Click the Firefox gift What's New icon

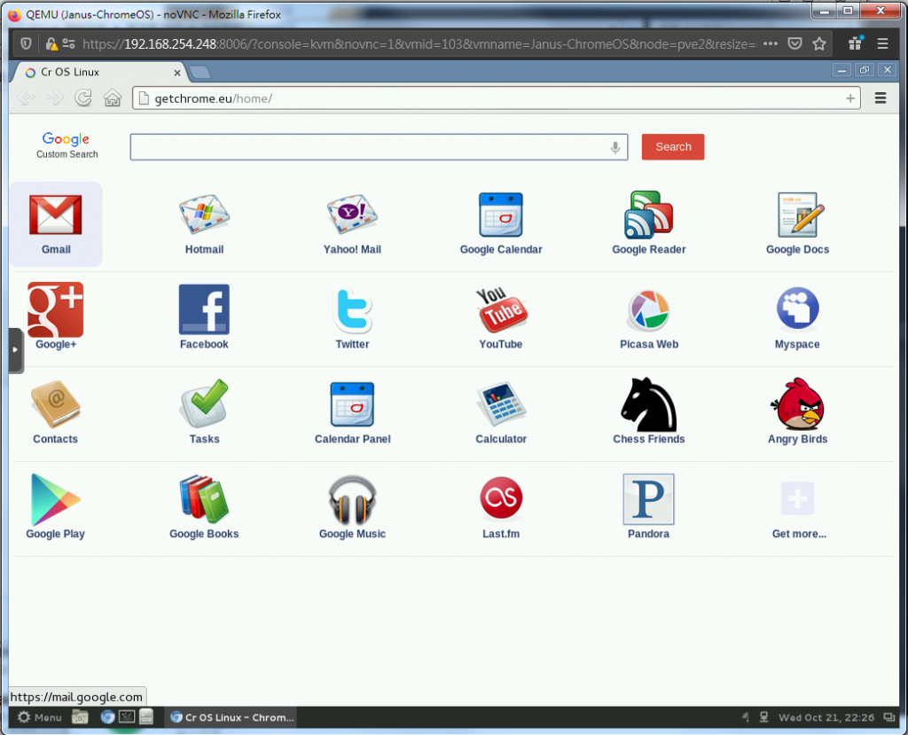pos(856,43)
